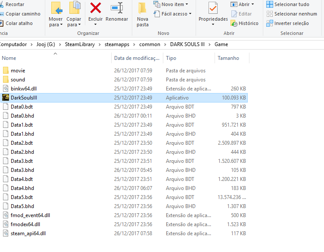
Task: Click Inverter seleção
Action: click(x=288, y=23)
